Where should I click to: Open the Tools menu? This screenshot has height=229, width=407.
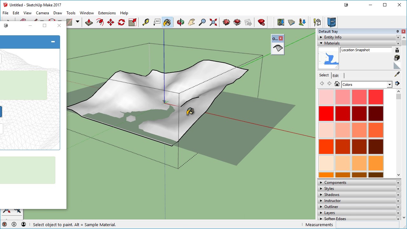click(71, 13)
